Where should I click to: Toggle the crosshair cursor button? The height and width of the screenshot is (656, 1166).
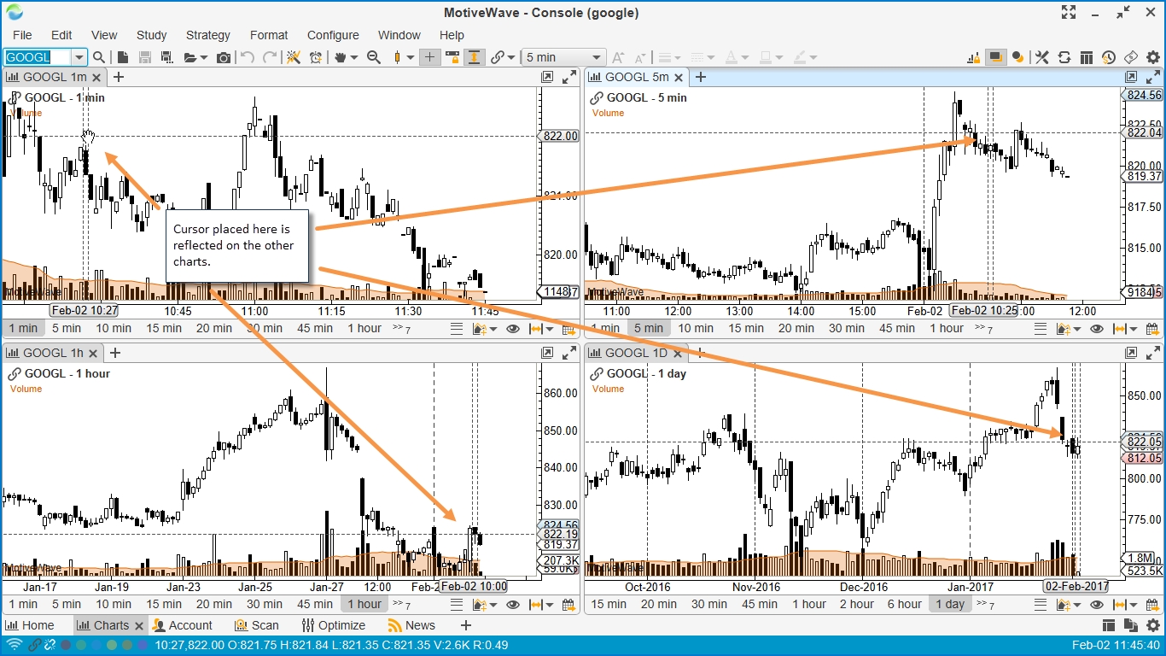click(430, 57)
